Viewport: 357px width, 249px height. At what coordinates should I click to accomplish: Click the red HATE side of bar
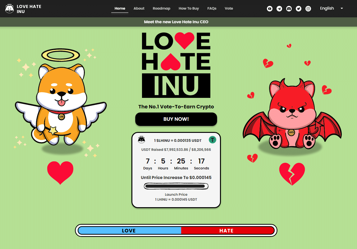click(x=227, y=230)
